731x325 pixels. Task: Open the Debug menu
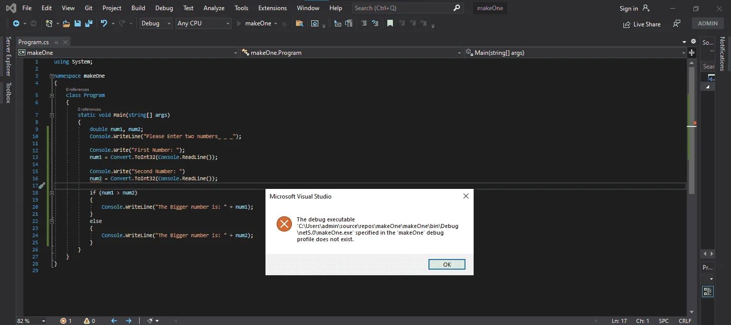pos(164,8)
